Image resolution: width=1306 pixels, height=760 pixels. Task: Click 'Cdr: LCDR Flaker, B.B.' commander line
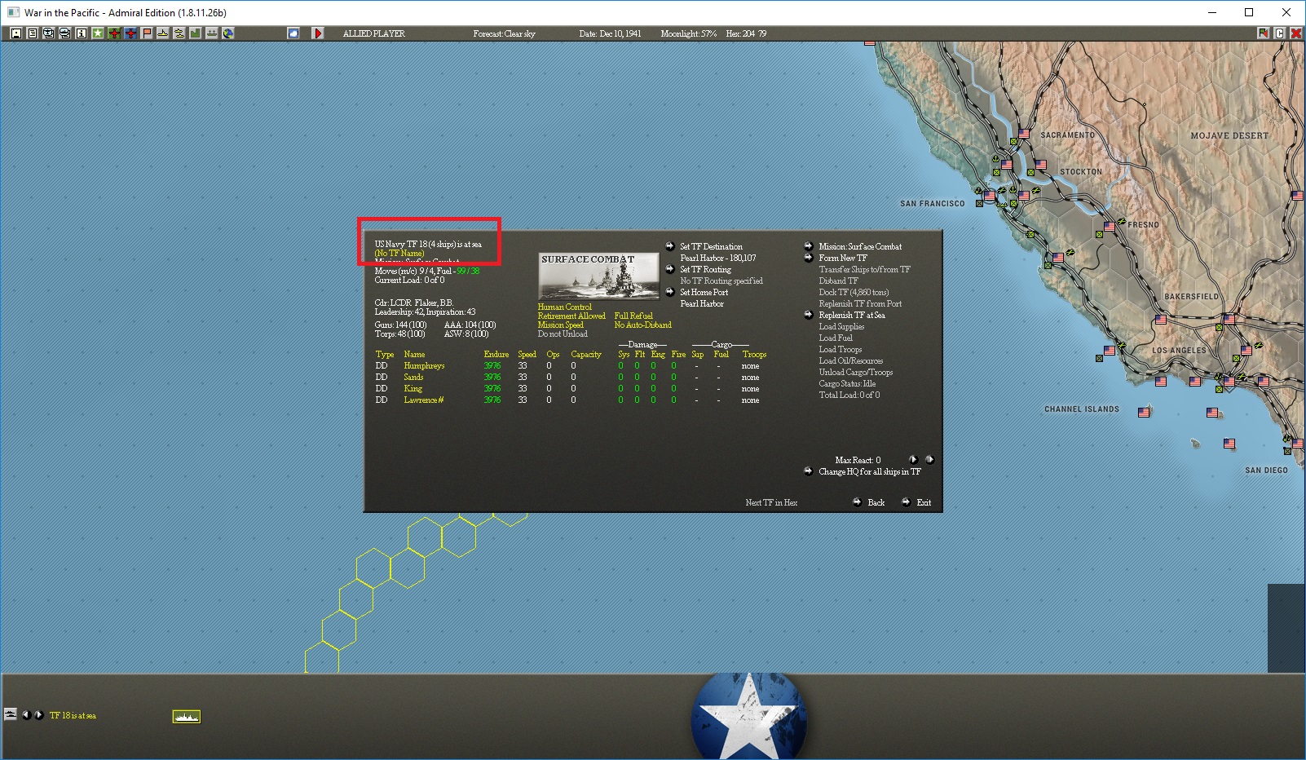(x=414, y=303)
